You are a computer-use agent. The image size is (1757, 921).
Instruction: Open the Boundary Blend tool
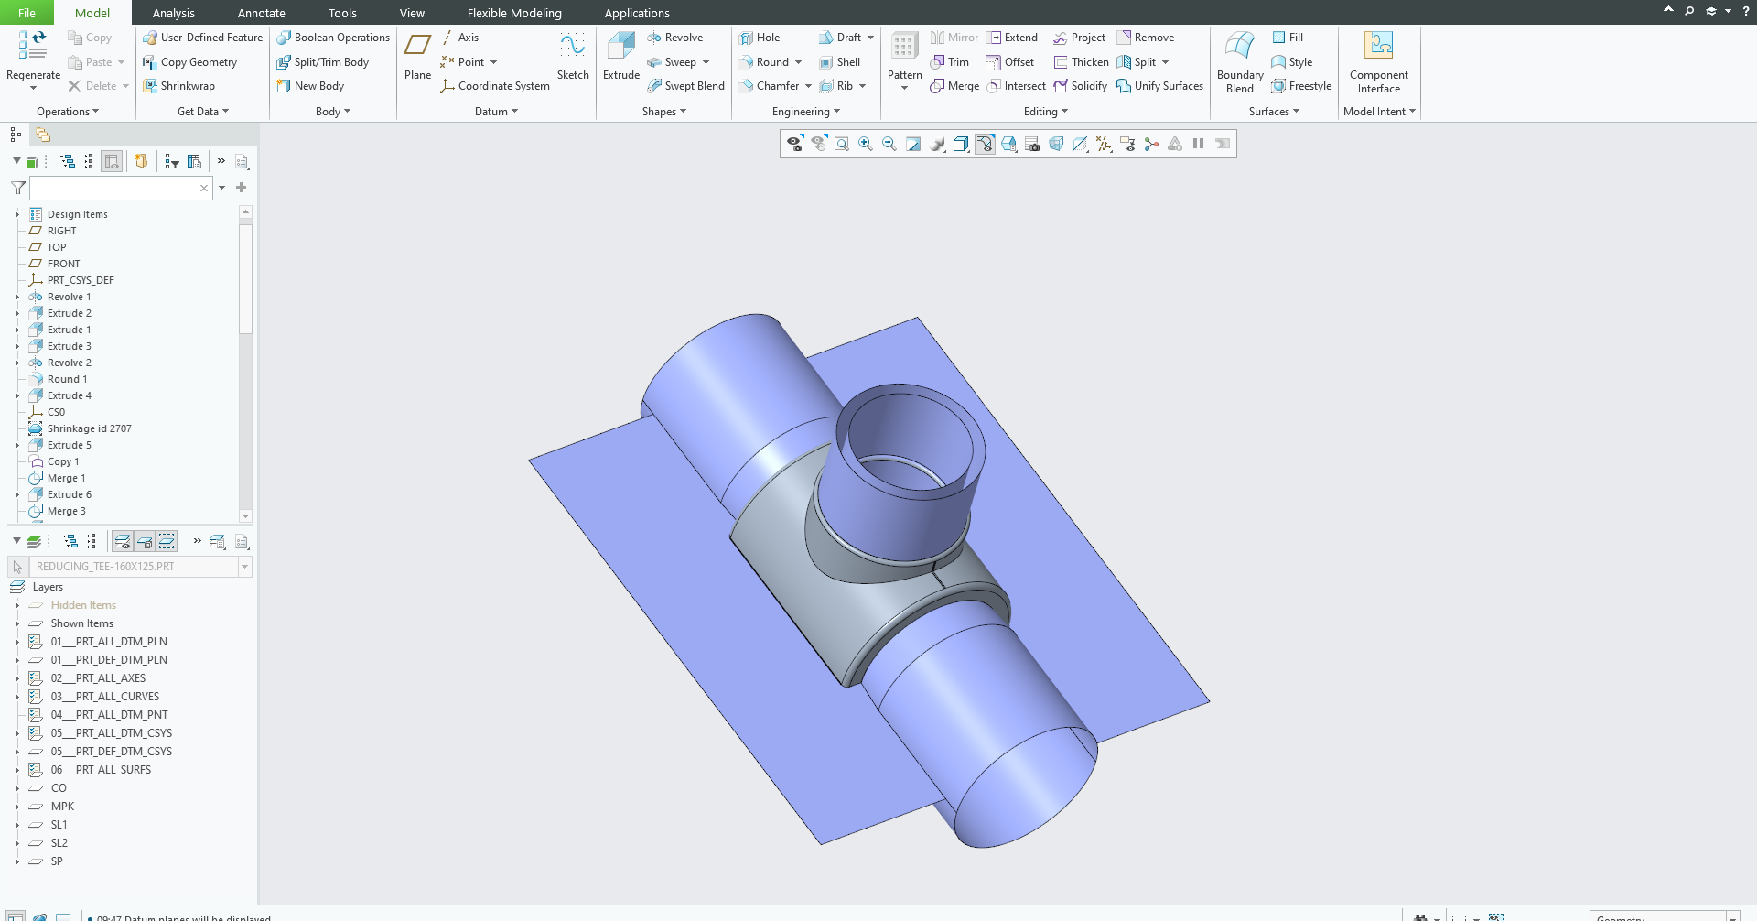(x=1239, y=61)
